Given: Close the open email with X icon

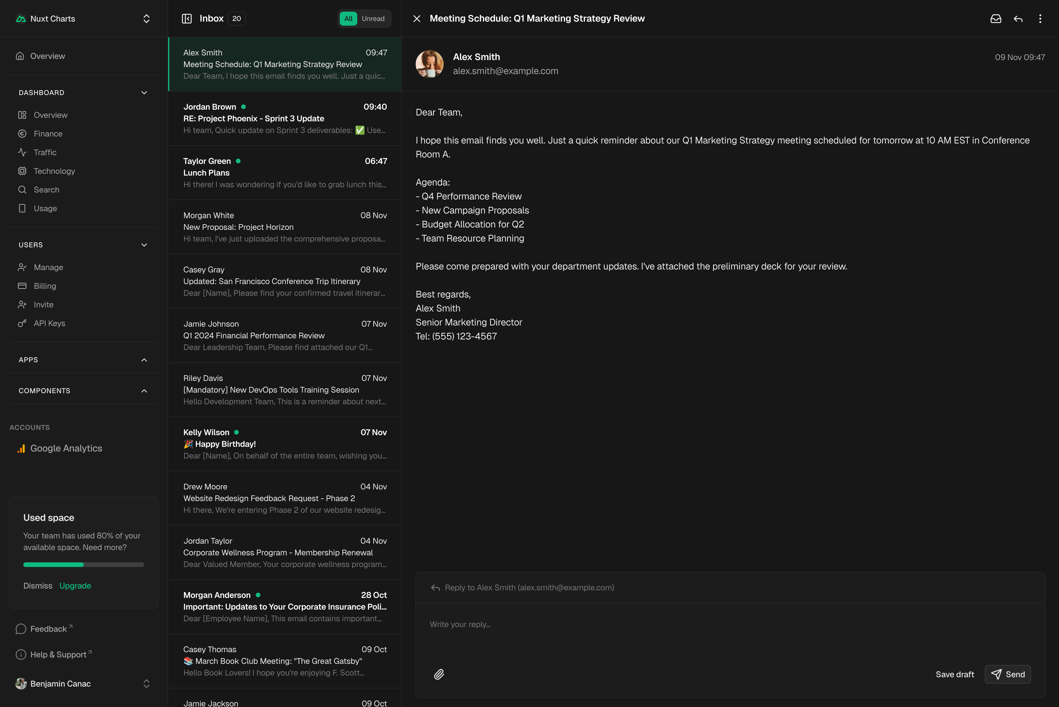Looking at the screenshot, I should [417, 18].
